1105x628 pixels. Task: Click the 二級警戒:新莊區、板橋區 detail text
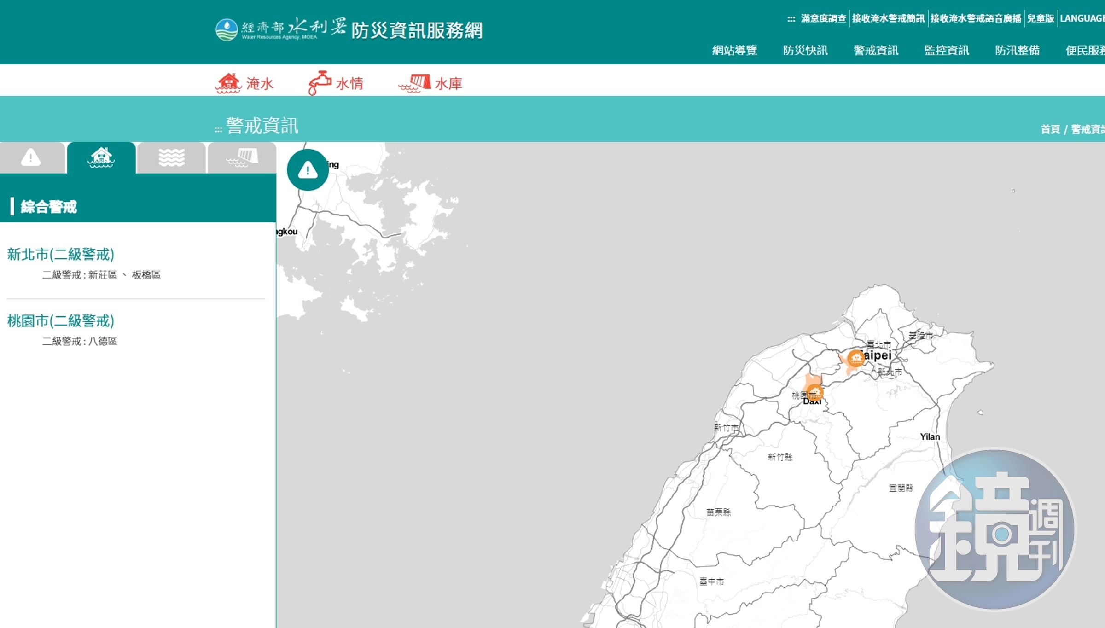101,275
